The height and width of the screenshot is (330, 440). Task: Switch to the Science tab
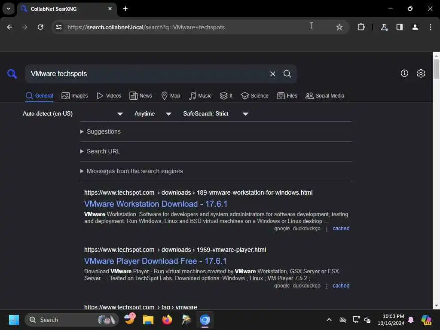click(x=255, y=96)
